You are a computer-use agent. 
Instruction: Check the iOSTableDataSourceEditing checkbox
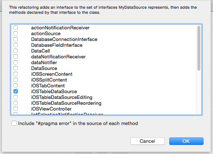click(x=16, y=97)
